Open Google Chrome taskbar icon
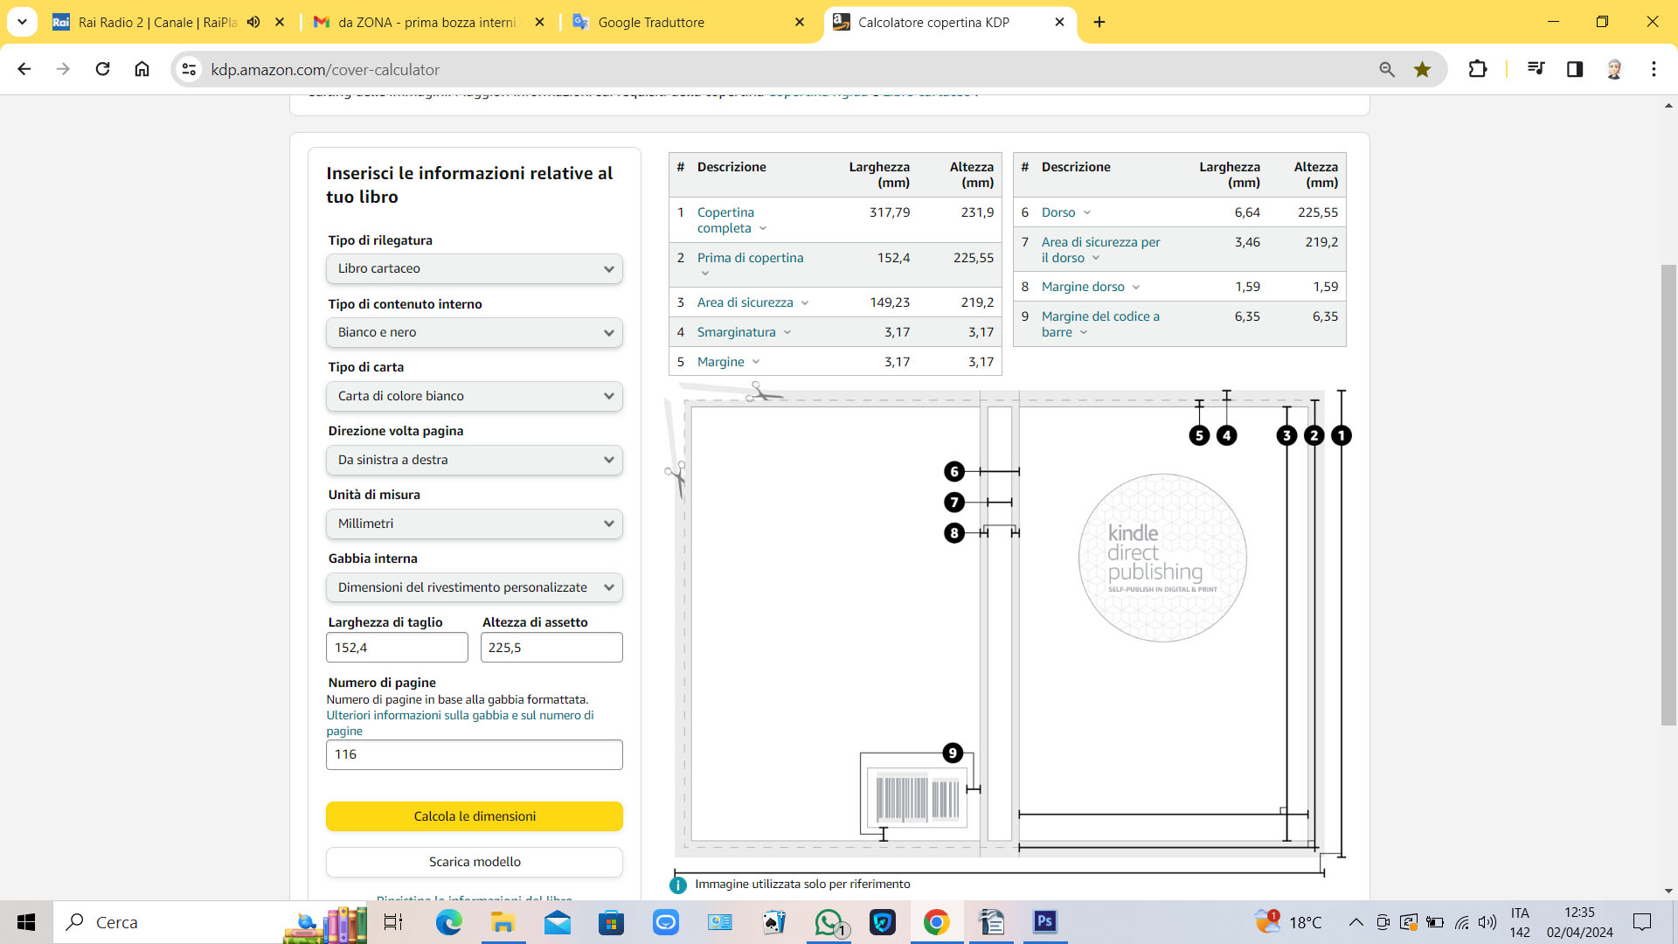Image resolution: width=1678 pixels, height=944 pixels. [937, 922]
